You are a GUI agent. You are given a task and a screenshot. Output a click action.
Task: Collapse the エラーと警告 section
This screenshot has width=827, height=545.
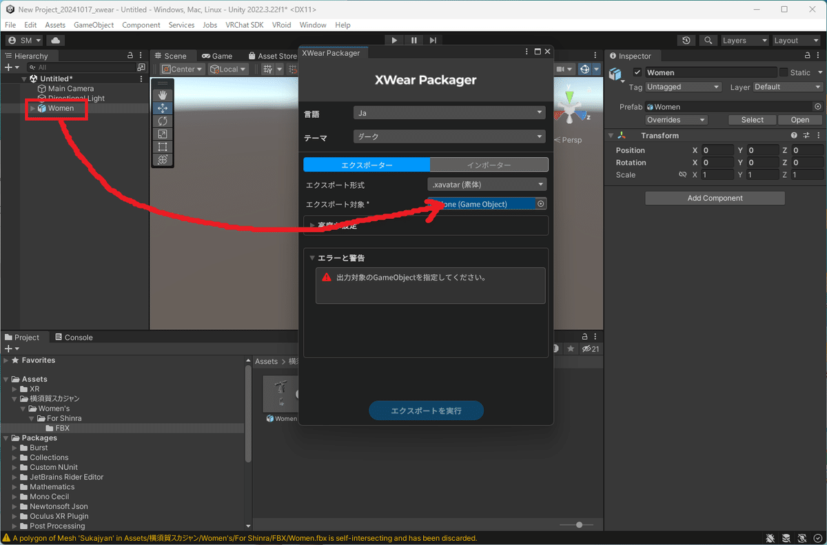pos(312,258)
